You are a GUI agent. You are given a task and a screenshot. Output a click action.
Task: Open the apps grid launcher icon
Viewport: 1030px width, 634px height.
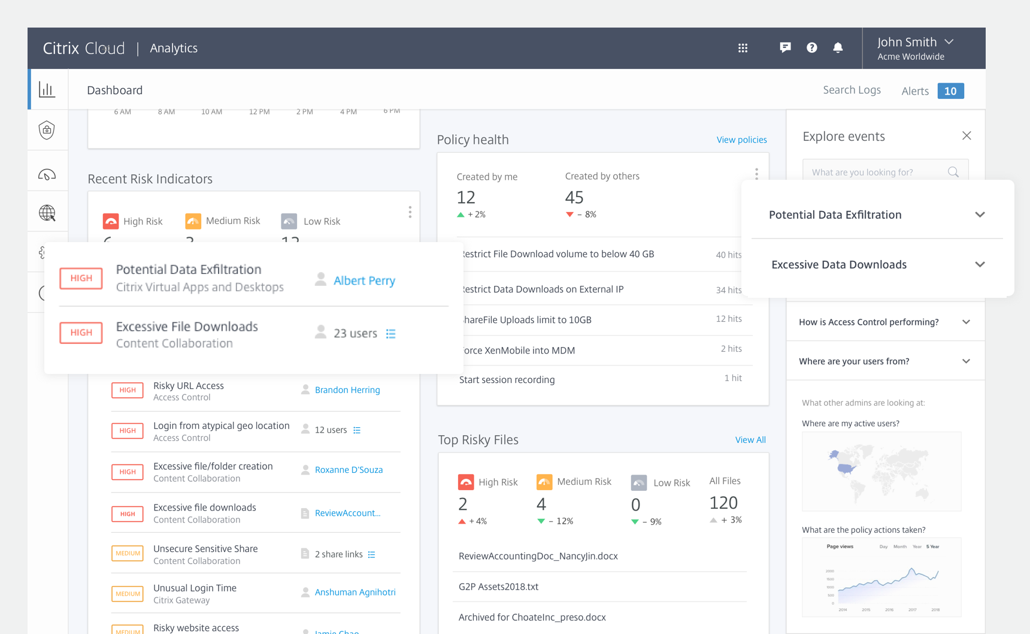(743, 48)
